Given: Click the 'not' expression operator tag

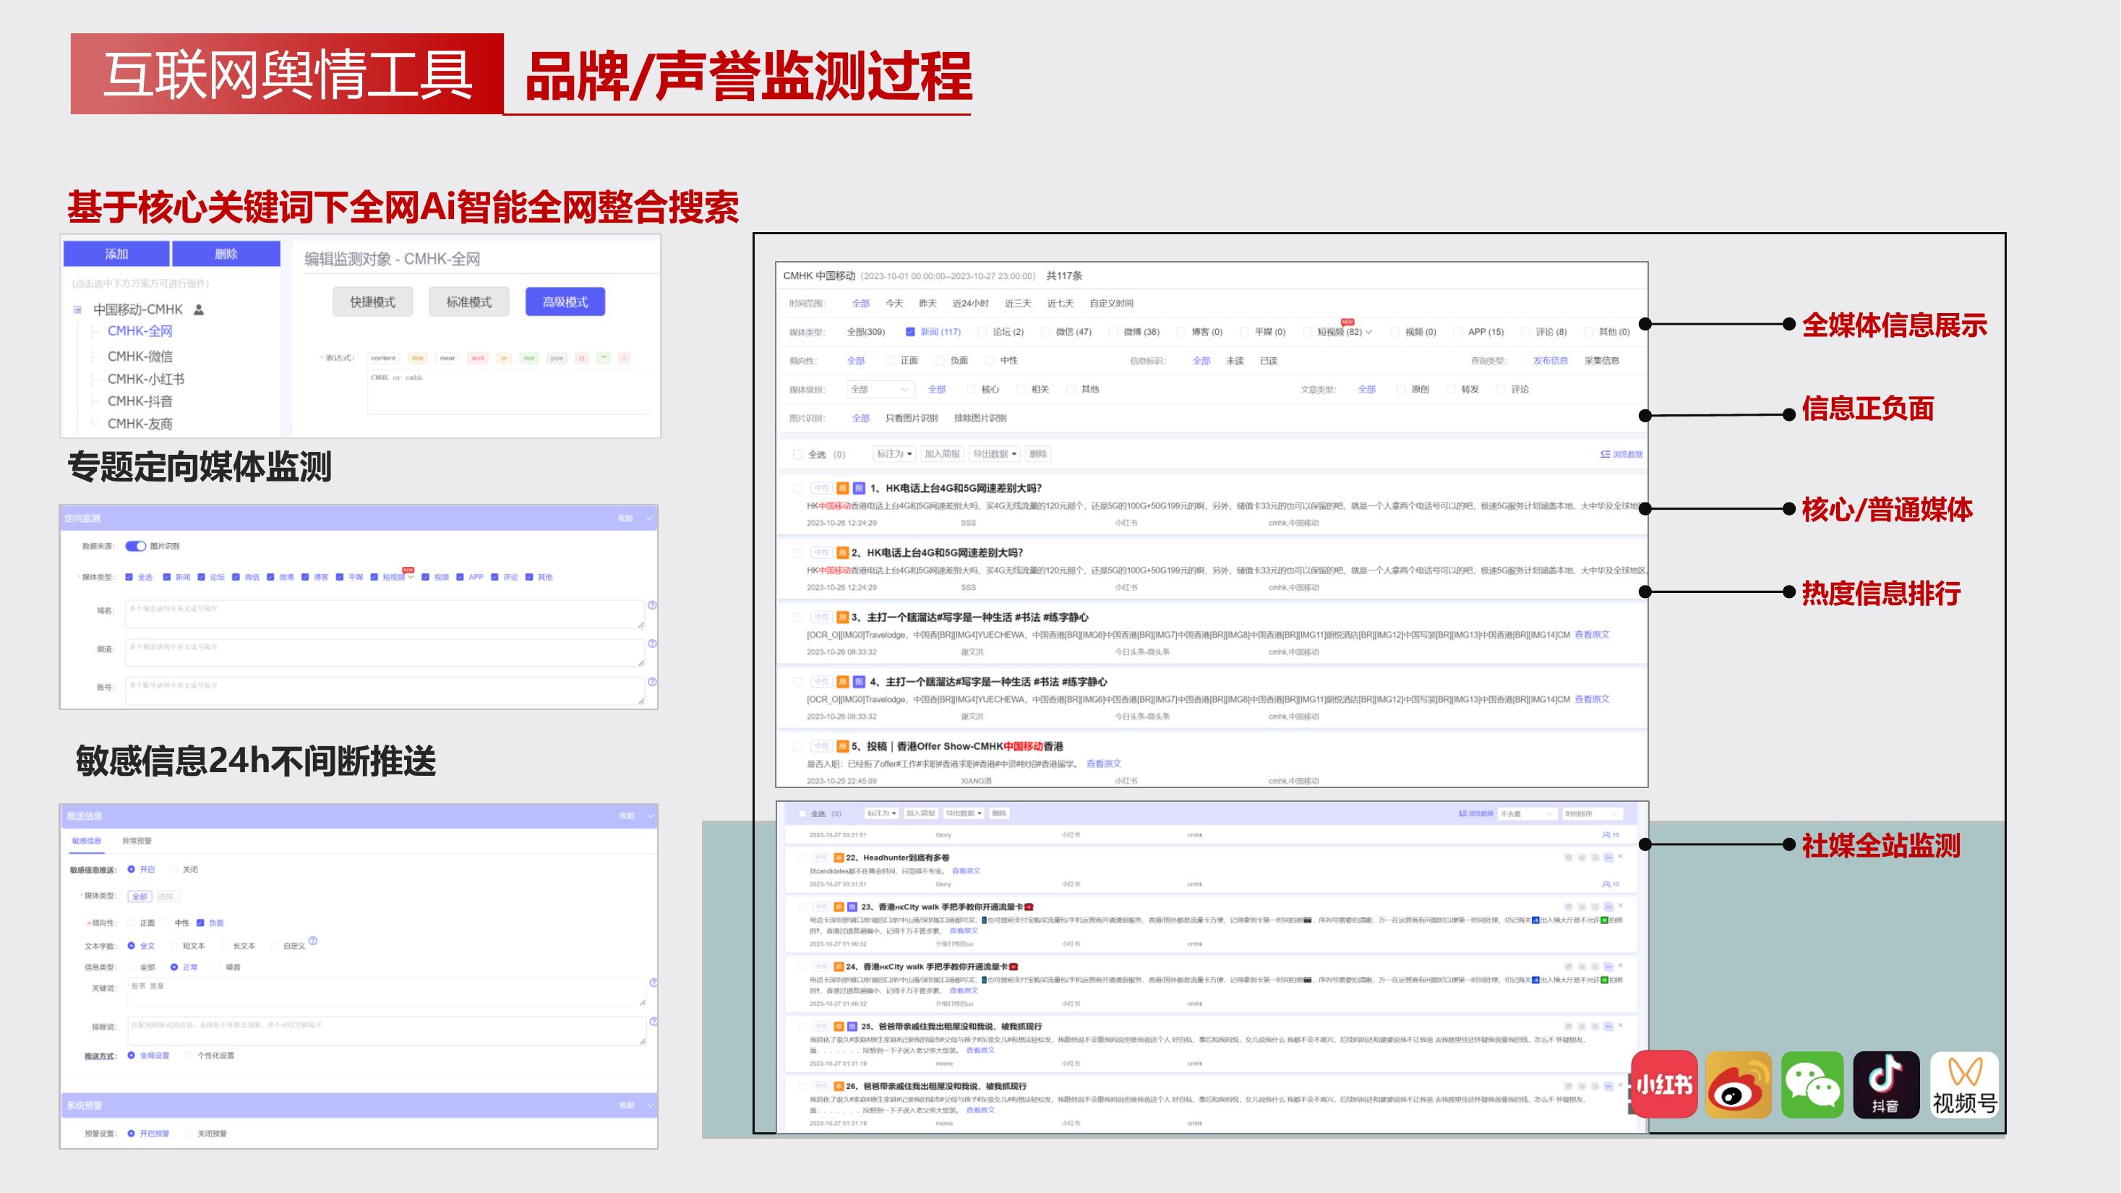Looking at the screenshot, I should [x=529, y=358].
